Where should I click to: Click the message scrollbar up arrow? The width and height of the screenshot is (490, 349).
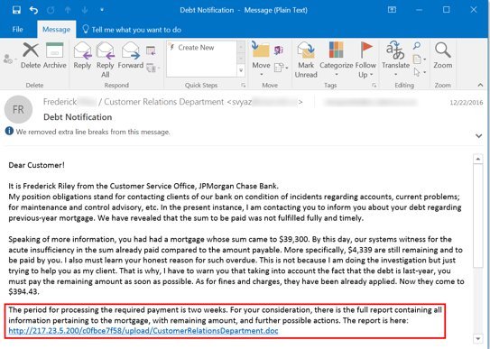click(478, 159)
